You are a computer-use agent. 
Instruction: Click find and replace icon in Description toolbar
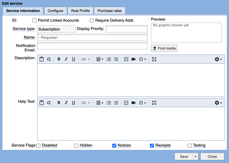click(x=49, y=59)
